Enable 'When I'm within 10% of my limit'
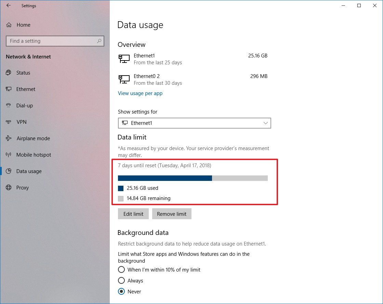 click(121, 269)
